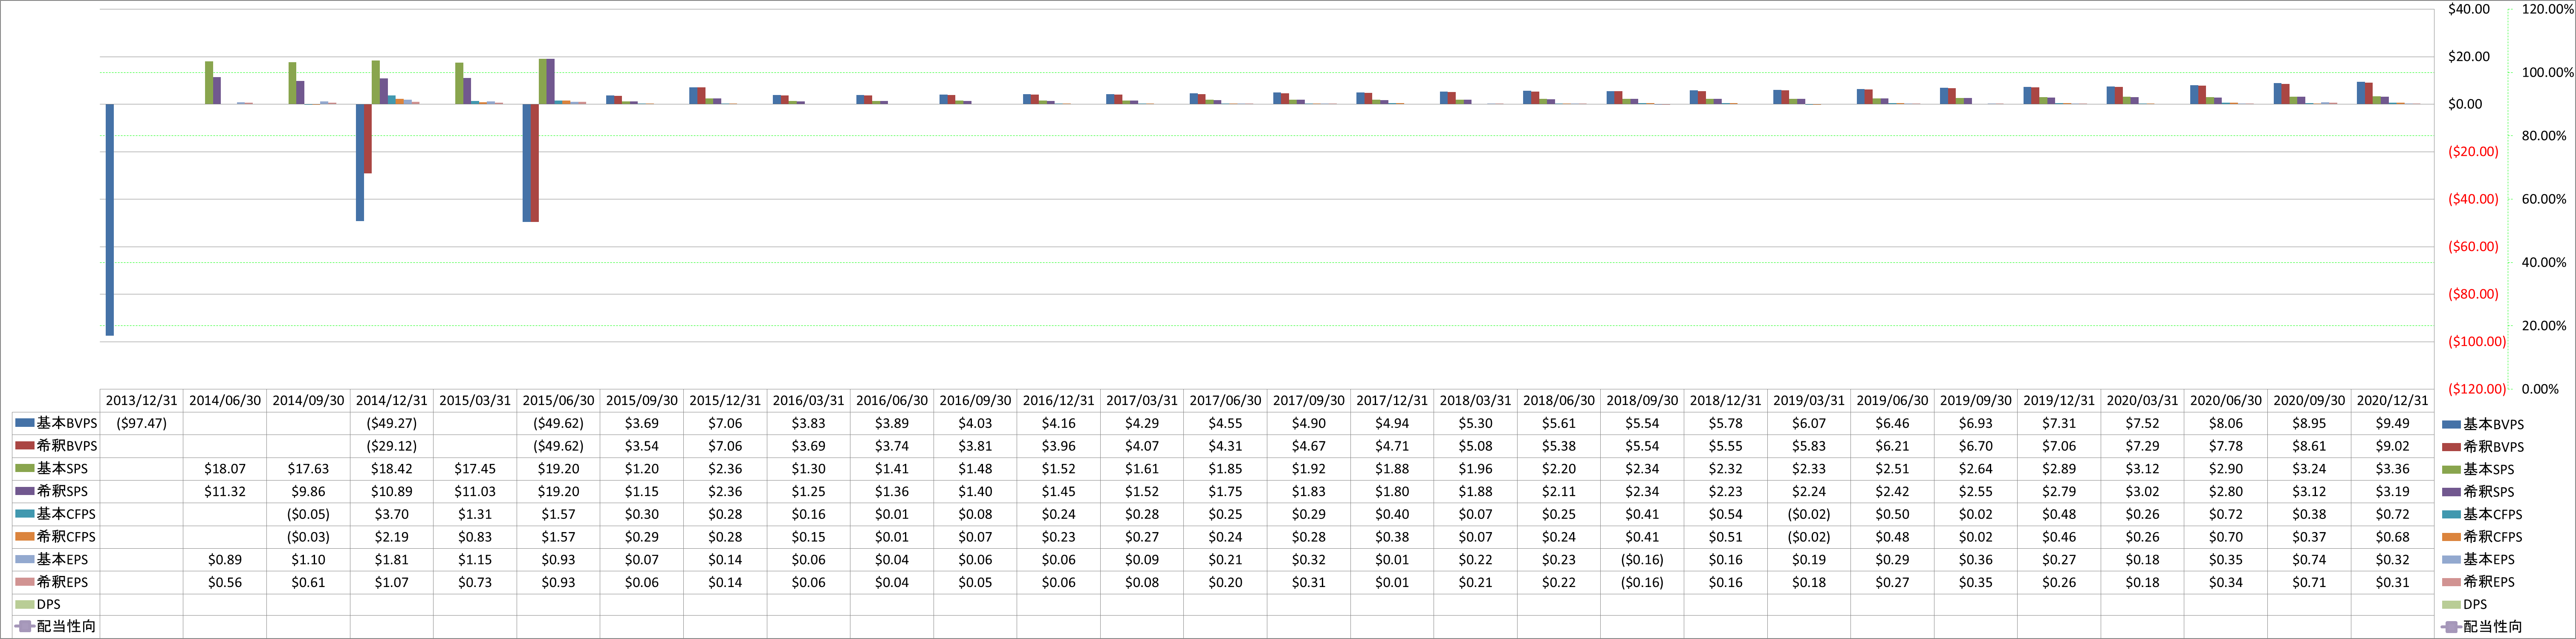The height and width of the screenshot is (639, 2576).
Task: Click the 2016/12/31 date column header
Action: (x=1059, y=400)
